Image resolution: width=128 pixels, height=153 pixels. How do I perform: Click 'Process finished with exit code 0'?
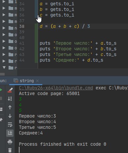[63, 144]
